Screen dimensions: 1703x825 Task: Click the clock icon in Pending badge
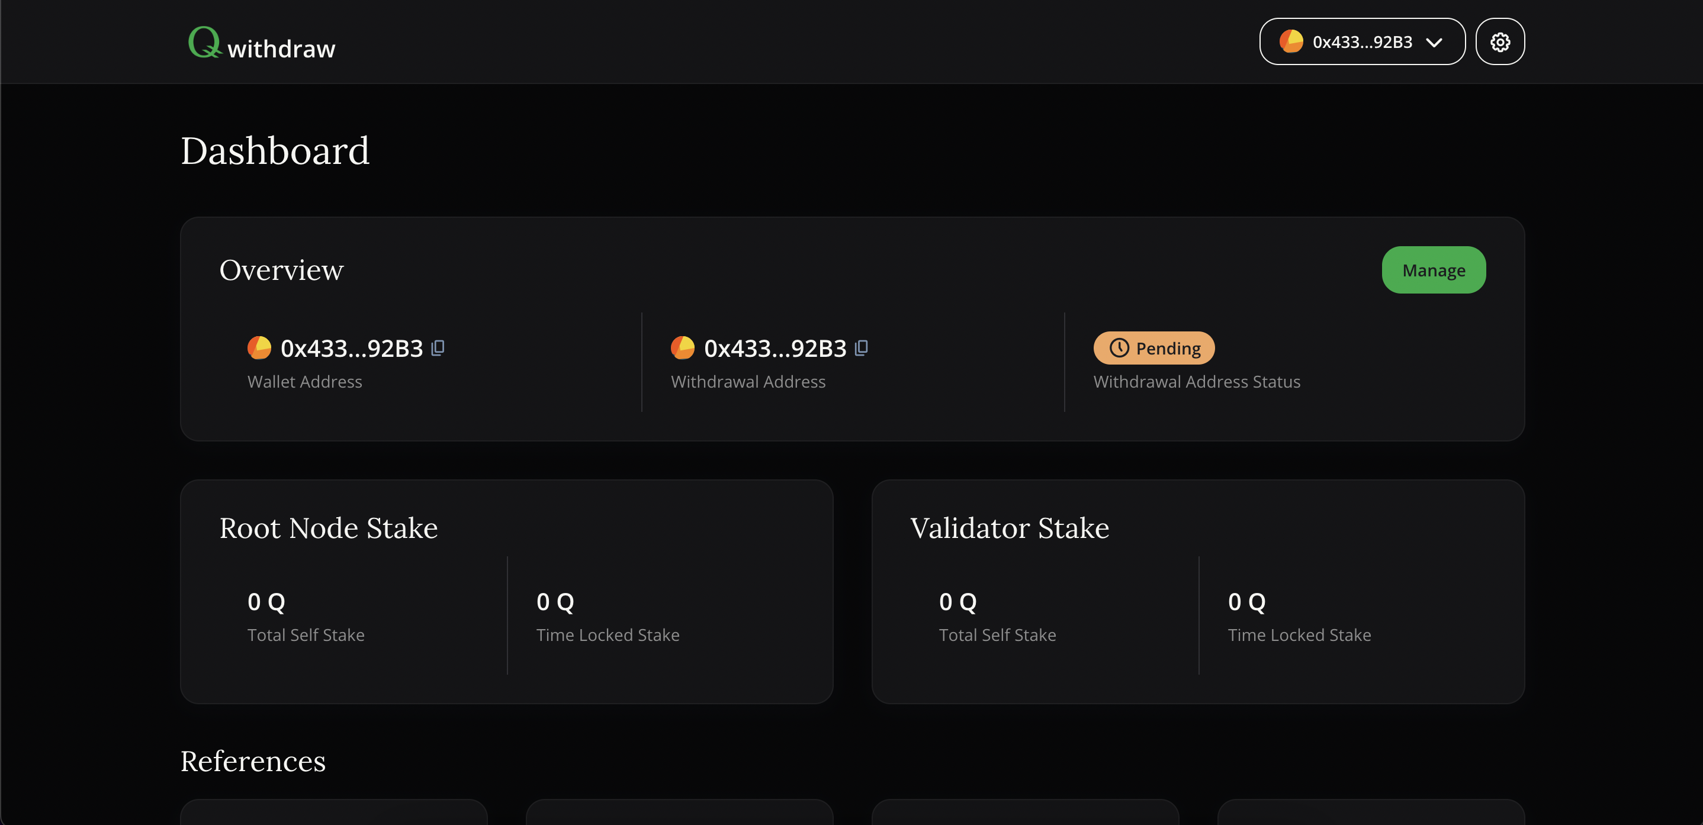[1119, 347]
